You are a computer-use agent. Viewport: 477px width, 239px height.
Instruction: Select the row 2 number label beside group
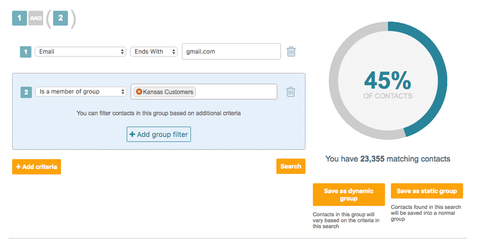pos(26,92)
